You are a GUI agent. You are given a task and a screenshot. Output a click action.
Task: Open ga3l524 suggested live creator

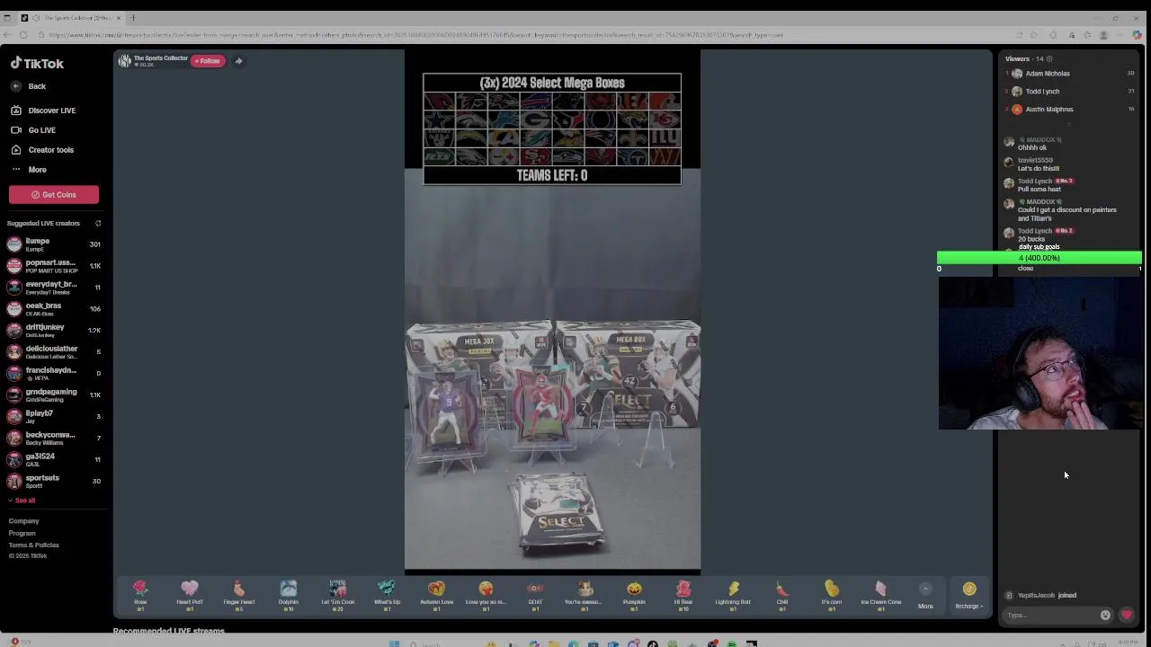click(54, 460)
